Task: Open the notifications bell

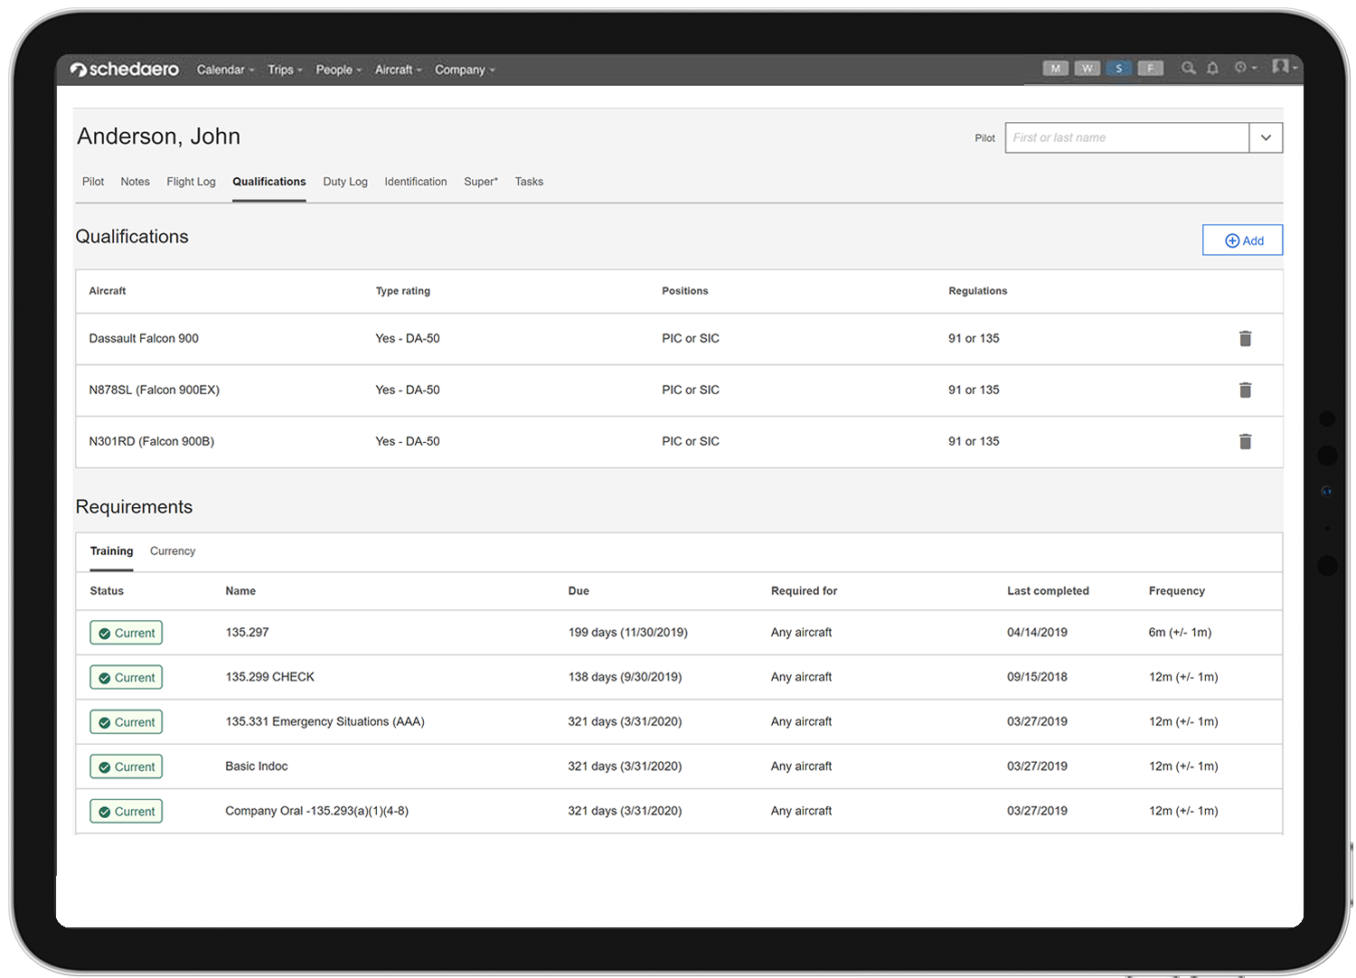Action: (1213, 68)
